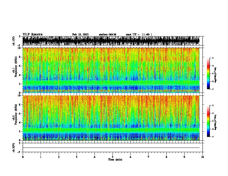Click the "-5" tick on ch.3(V) axis
228x176 pixels.
19,152
